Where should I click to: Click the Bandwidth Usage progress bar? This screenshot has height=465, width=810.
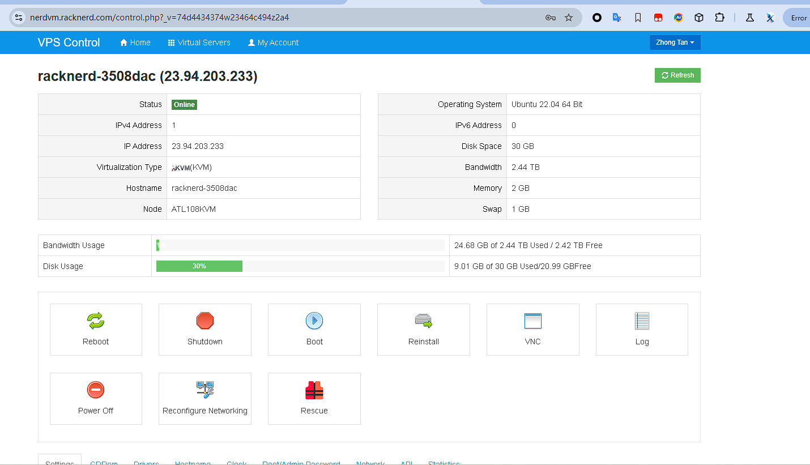click(300, 245)
